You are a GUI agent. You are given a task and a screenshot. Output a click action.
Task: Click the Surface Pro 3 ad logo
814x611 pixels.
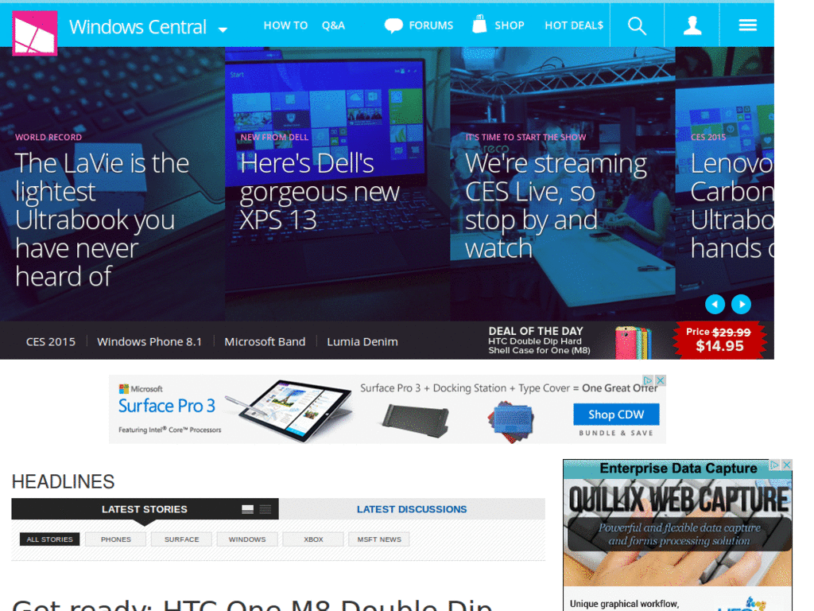click(x=167, y=405)
